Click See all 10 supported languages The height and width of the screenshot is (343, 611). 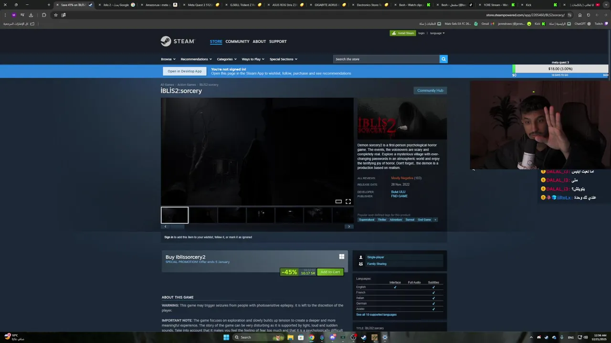376,315
